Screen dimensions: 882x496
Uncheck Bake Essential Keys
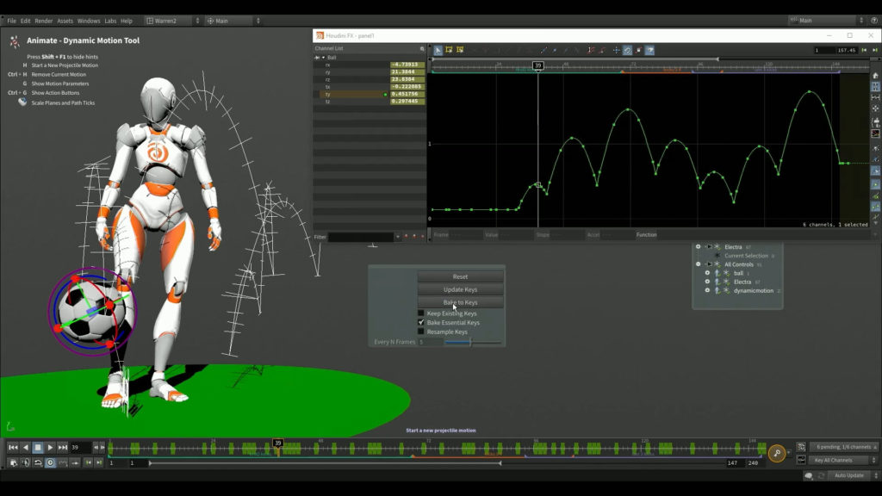coord(421,322)
